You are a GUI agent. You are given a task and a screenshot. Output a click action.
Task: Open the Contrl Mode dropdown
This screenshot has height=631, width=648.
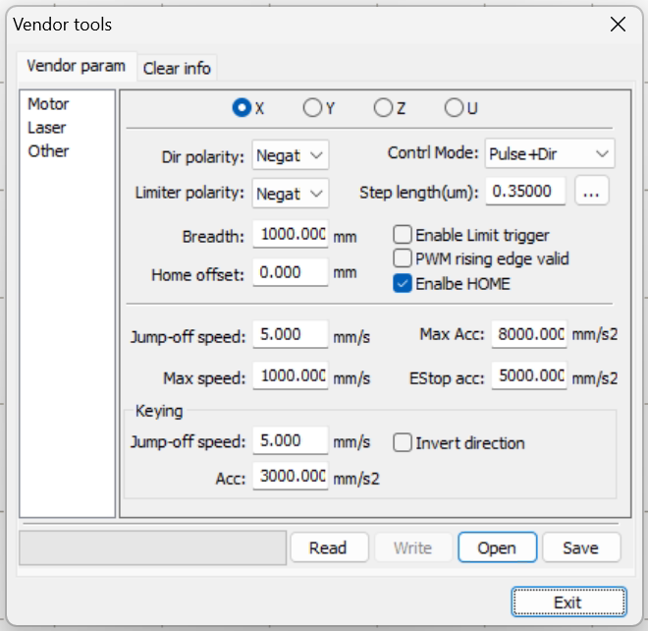[550, 154]
